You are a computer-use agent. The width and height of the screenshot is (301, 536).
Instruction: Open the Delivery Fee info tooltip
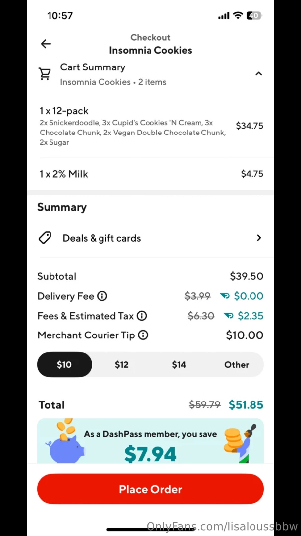pyautogui.click(x=102, y=296)
